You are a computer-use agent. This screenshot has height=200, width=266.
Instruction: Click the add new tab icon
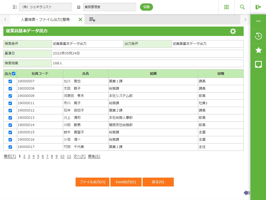point(92,20)
